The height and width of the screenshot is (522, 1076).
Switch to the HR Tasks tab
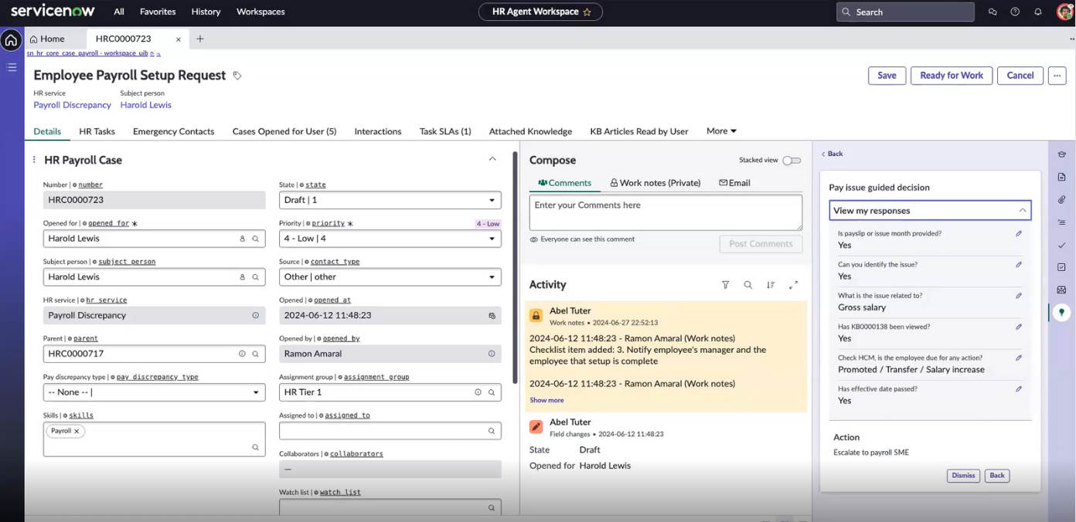[x=97, y=131]
